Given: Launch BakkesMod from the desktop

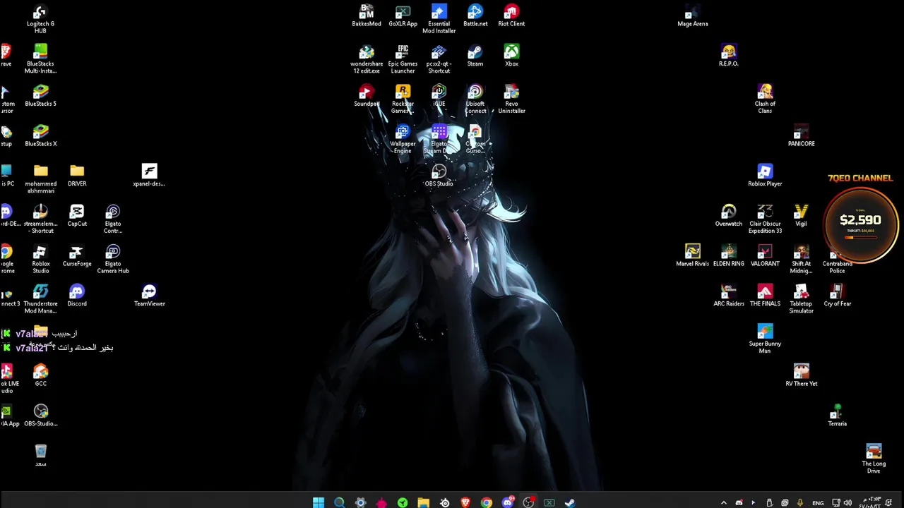Looking at the screenshot, I should tap(367, 16).
